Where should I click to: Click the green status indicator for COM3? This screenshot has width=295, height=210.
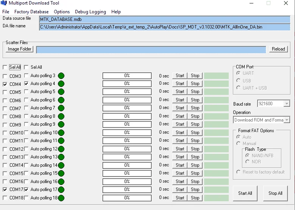pos(61,76)
